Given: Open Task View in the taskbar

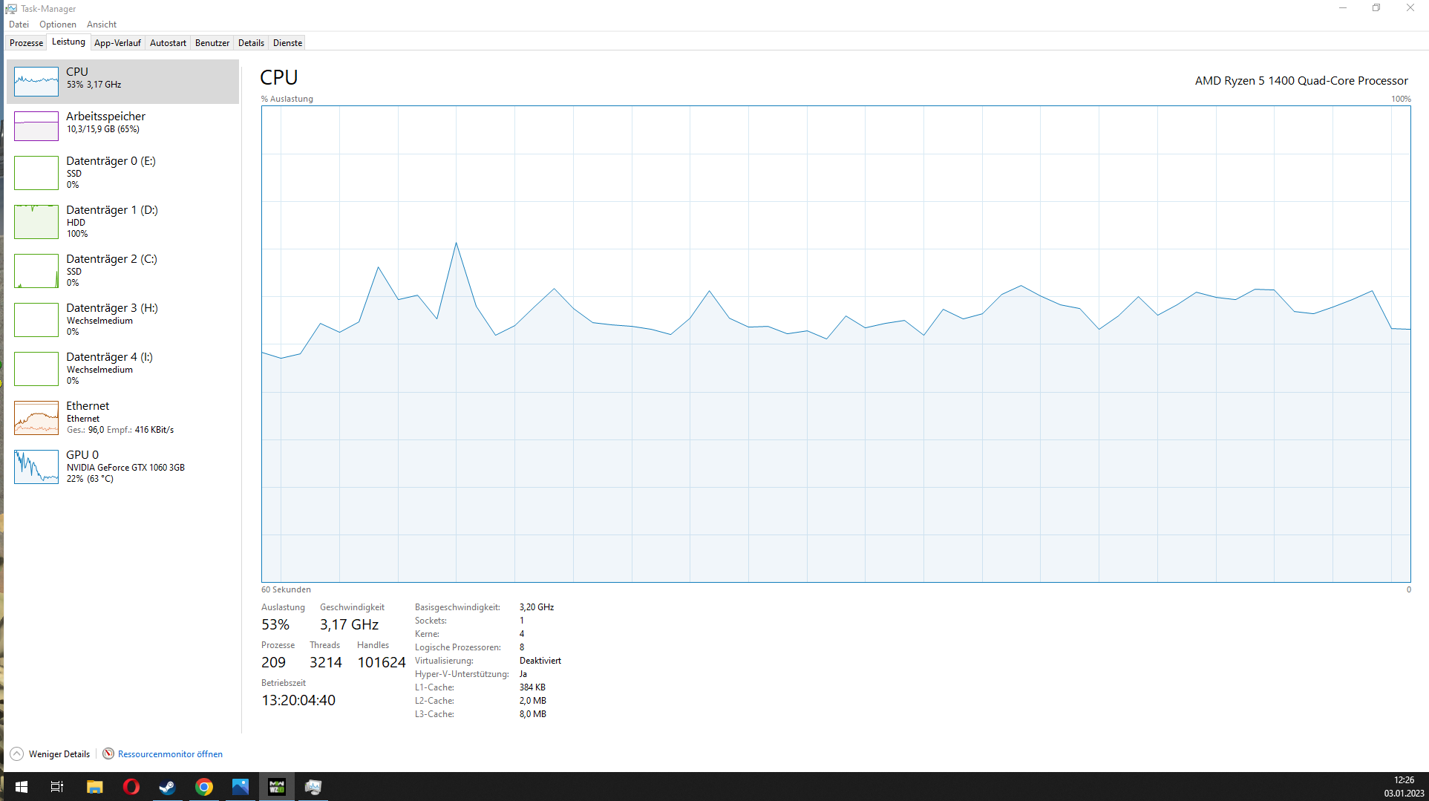Looking at the screenshot, I should point(57,787).
